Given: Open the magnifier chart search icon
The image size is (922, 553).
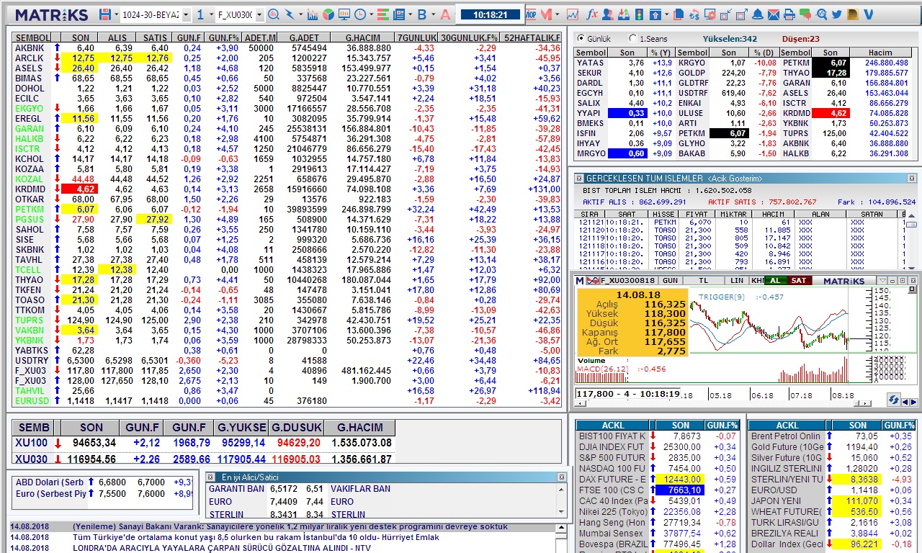Looking at the screenshot, I should [274, 14].
